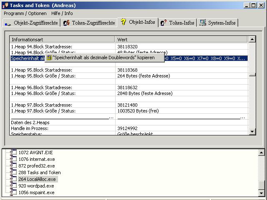Image resolution: width=267 pixels, height=200 pixels.
Task: Click value 38121480
Action: pyautogui.click(x=127, y=105)
